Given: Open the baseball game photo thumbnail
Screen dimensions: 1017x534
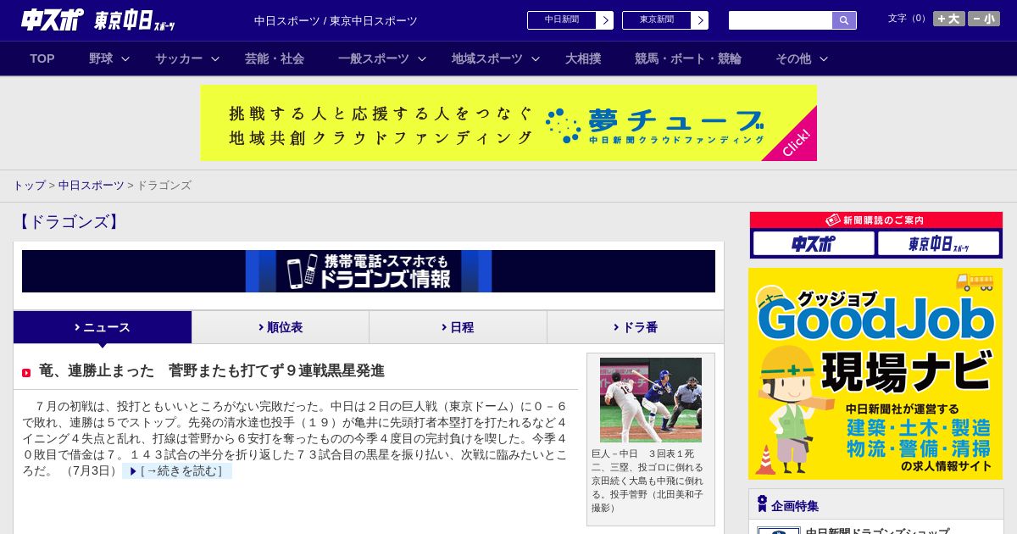Looking at the screenshot, I should click(651, 400).
